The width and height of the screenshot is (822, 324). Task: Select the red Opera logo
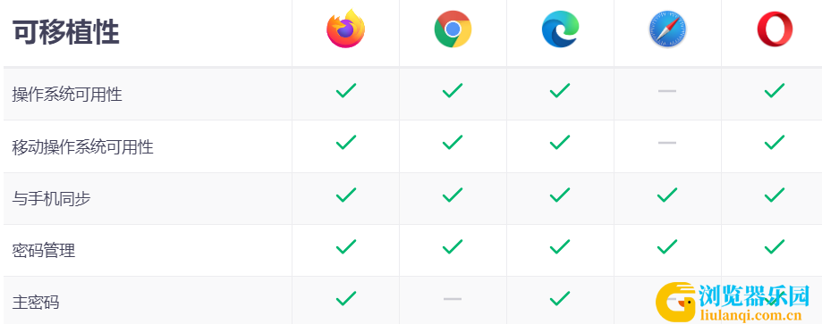pos(775,29)
